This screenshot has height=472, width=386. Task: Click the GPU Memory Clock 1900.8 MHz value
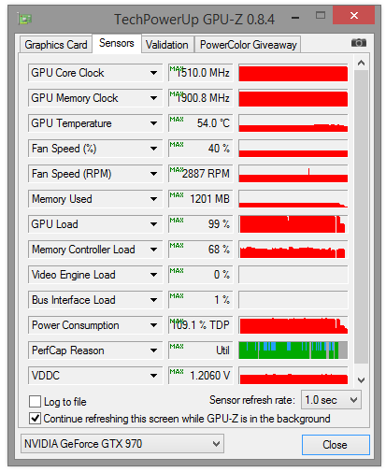coord(201,98)
